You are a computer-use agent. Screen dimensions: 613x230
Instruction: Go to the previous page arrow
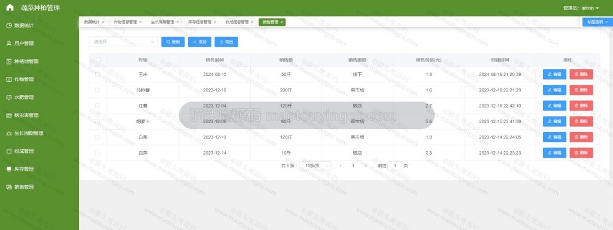click(341, 165)
